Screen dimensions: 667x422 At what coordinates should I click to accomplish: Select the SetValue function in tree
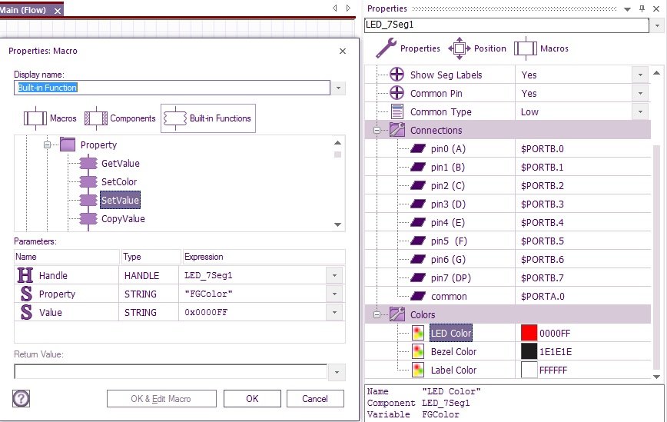pyautogui.click(x=120, y=201)
